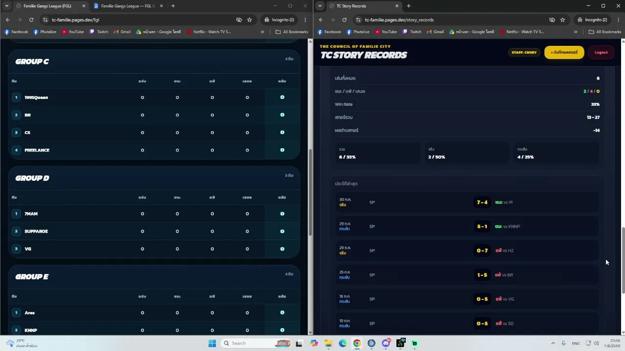Show hidden system tray icons

click(553, 343)
